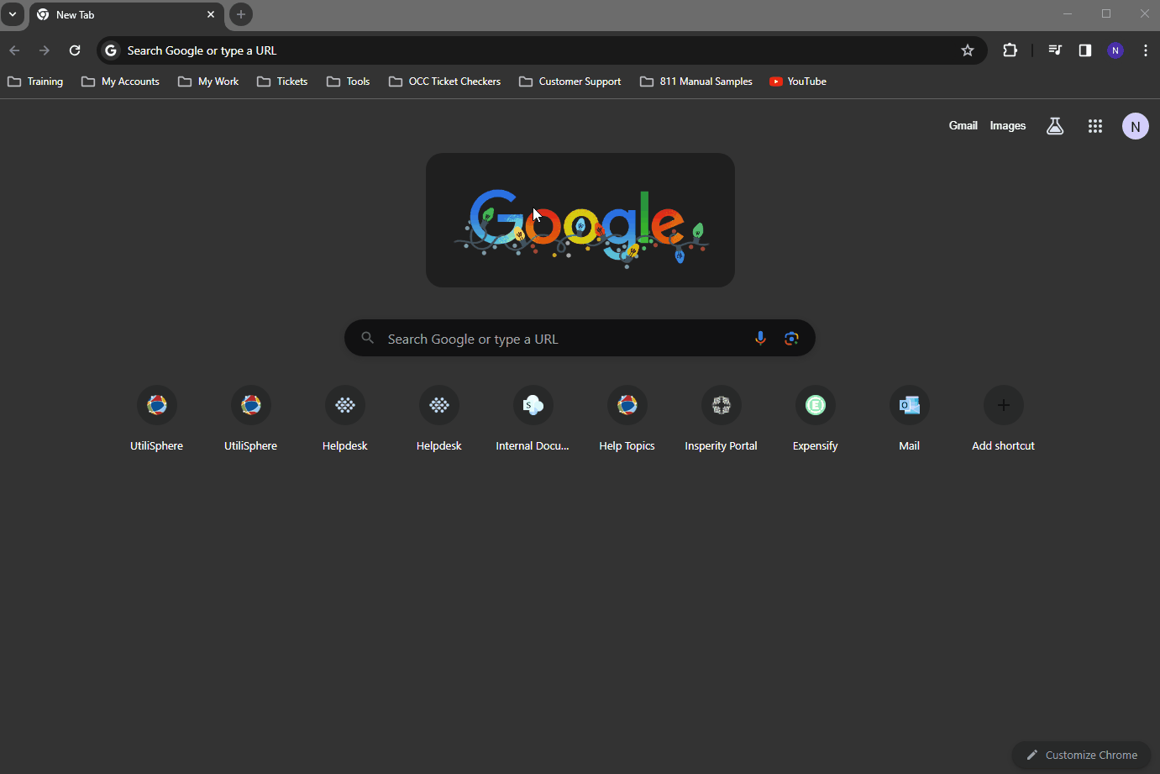The width and height of the screenshot is (1160, 774).
Task: Close the New Tab tab
Action: [x=211, y=14]
